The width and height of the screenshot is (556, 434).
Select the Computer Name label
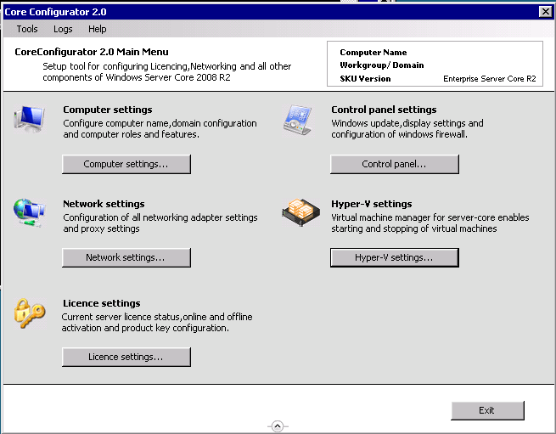[x=373, y=53]
